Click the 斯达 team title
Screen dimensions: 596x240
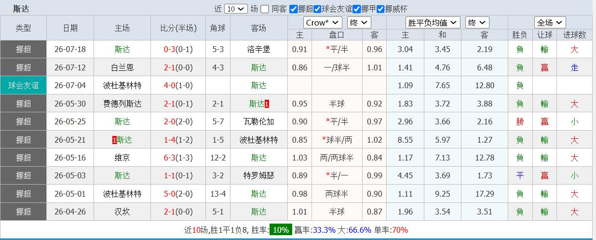click(21, 9)
